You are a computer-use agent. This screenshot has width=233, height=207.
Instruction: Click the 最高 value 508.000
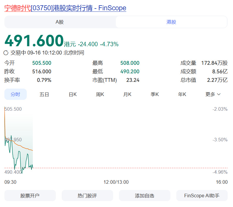(x=130, y=63)
